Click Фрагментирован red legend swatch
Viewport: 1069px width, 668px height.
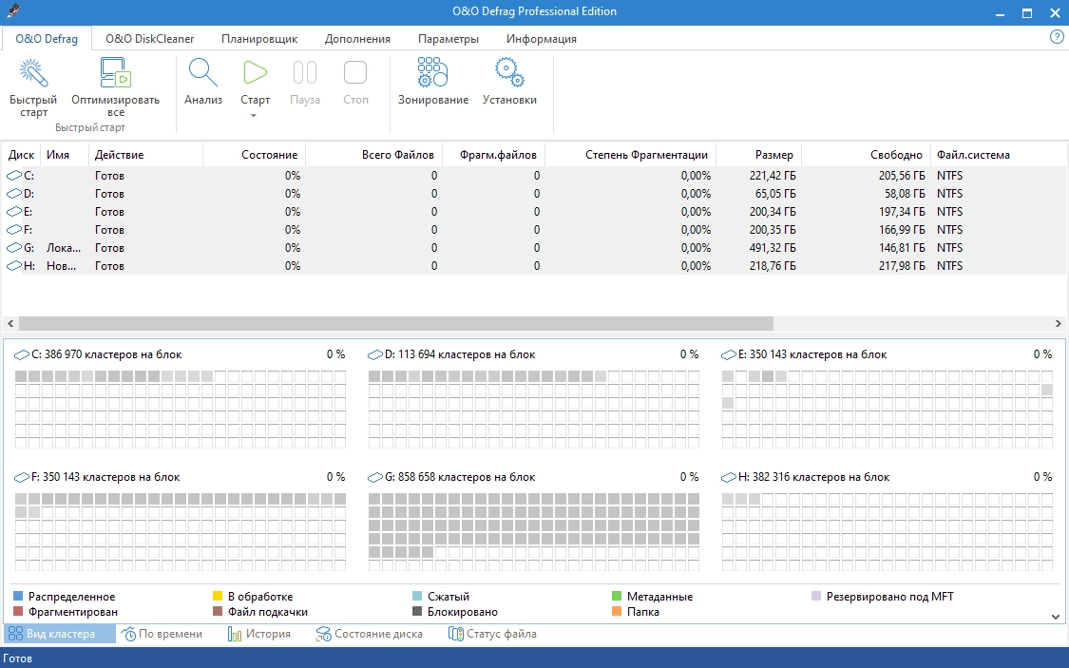pyautogui.click(x=18, y=611)
